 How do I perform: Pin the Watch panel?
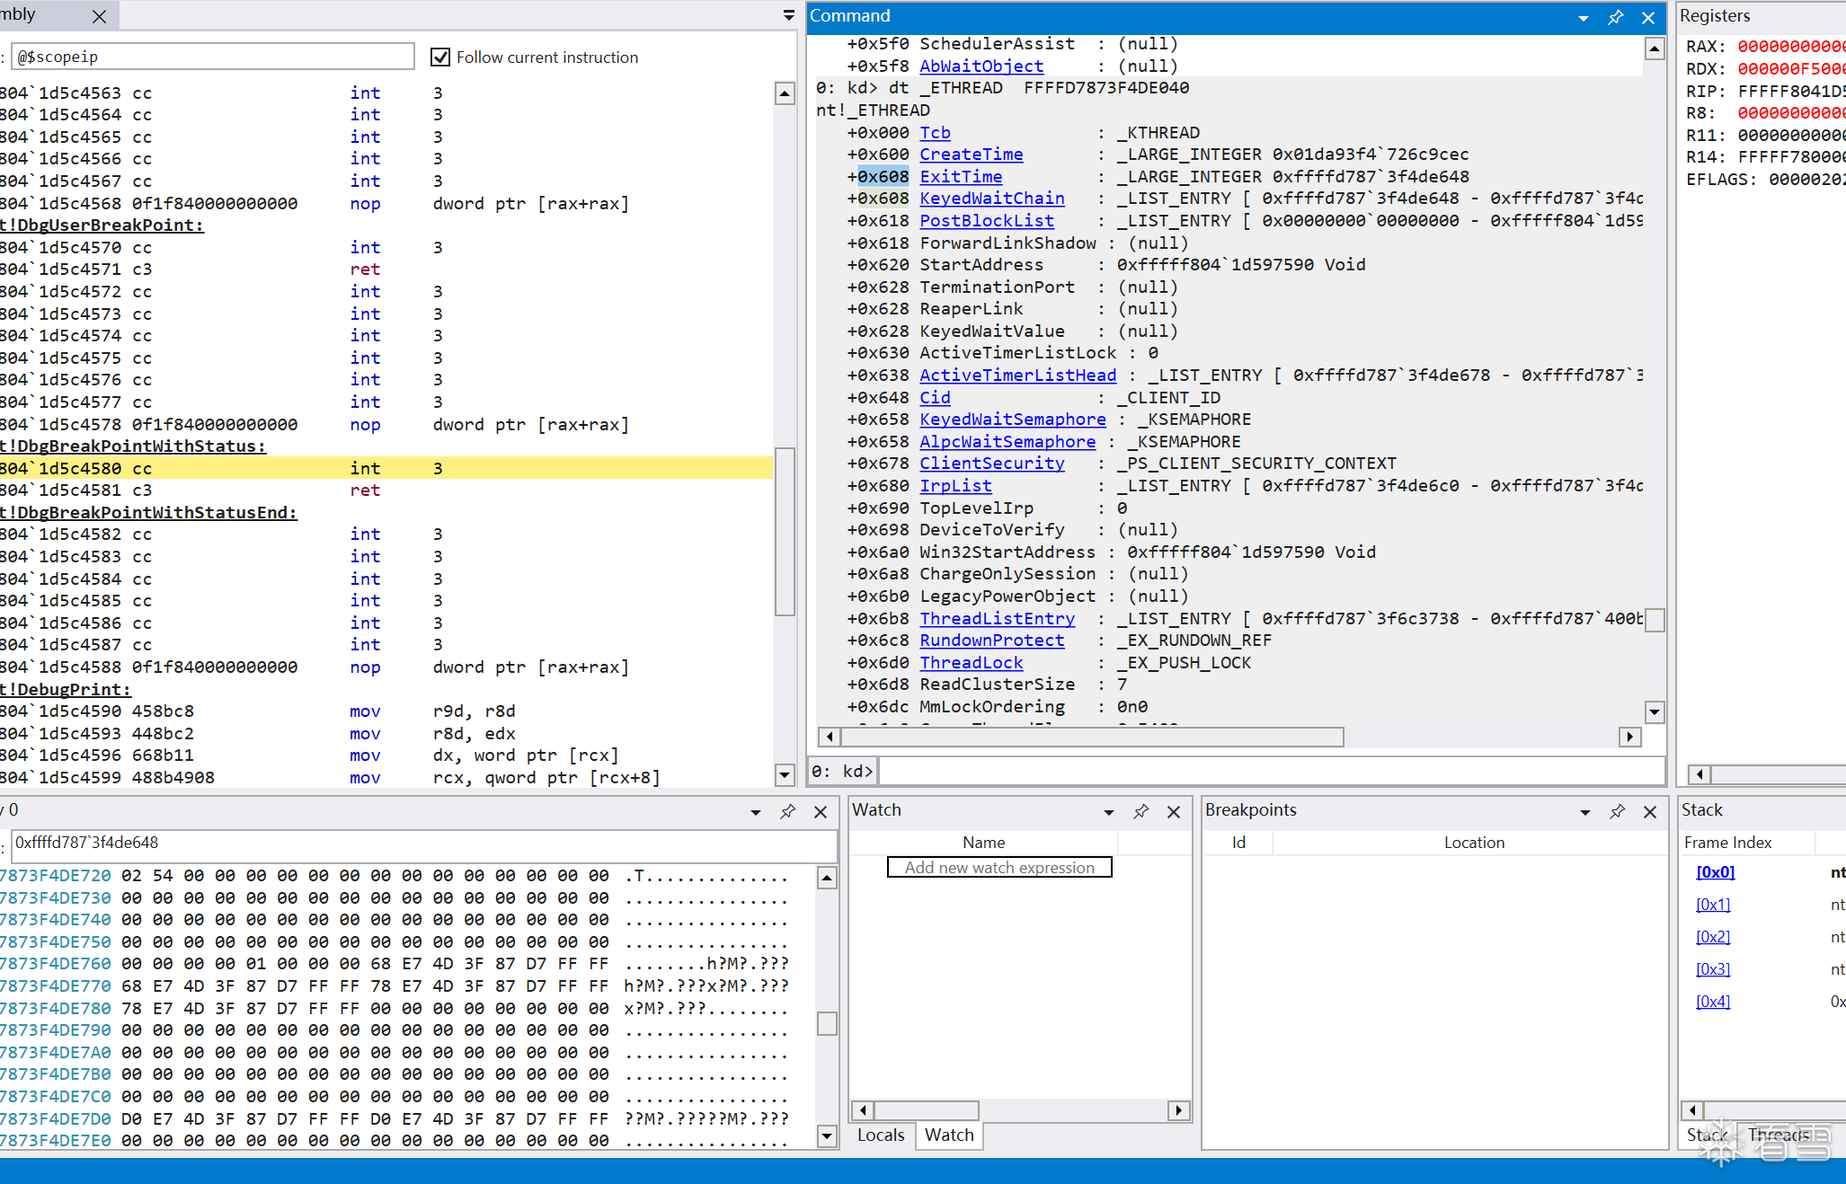point(1140,811)
